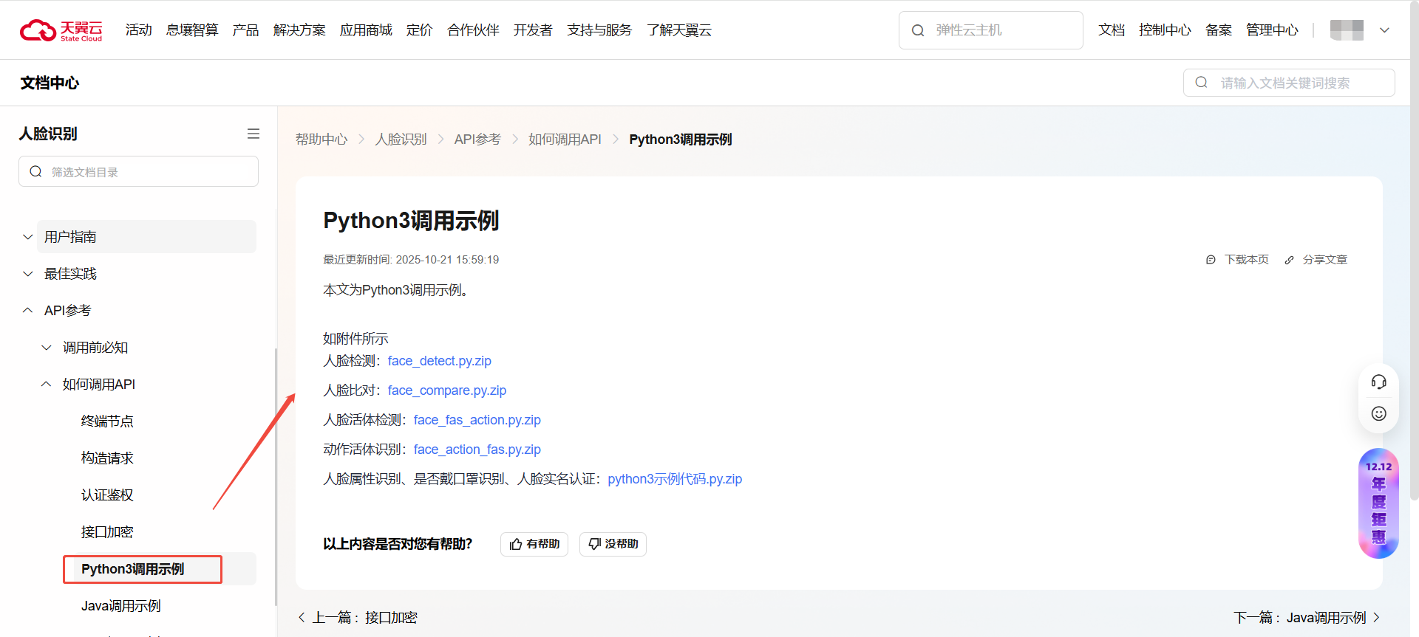Open customer service headset icon

(x=1378, y=382)
